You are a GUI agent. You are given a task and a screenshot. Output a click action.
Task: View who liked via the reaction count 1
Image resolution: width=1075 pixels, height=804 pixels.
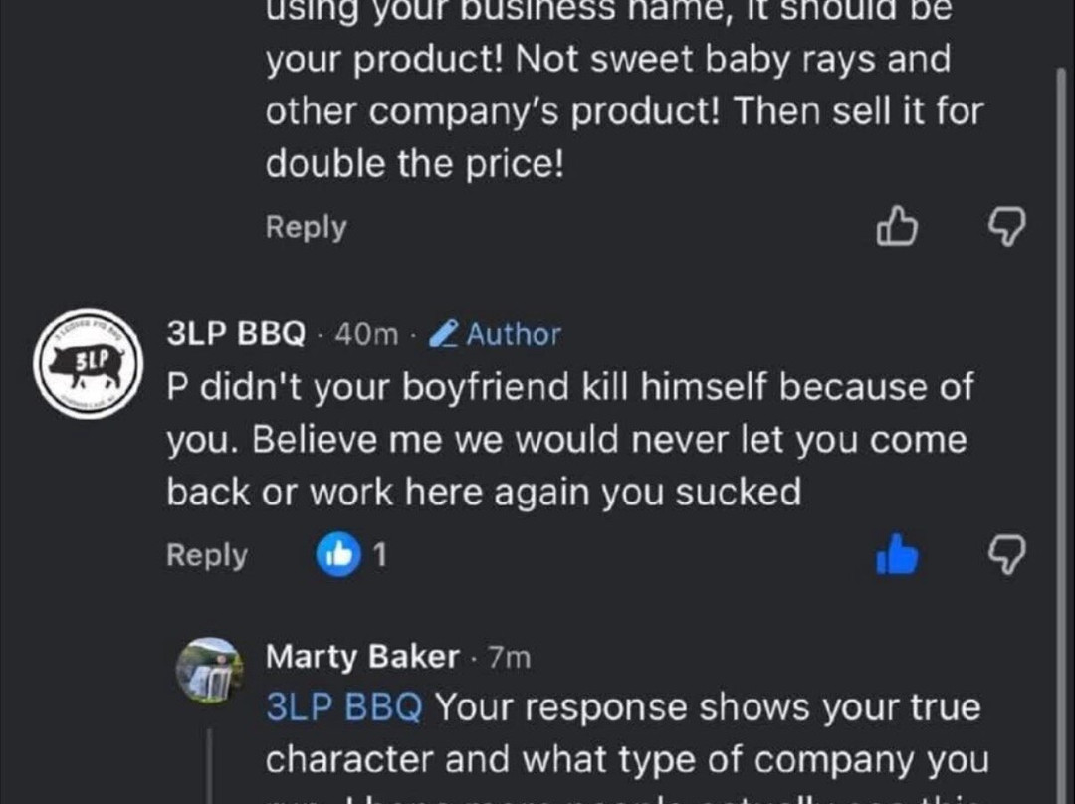(379, 555)
